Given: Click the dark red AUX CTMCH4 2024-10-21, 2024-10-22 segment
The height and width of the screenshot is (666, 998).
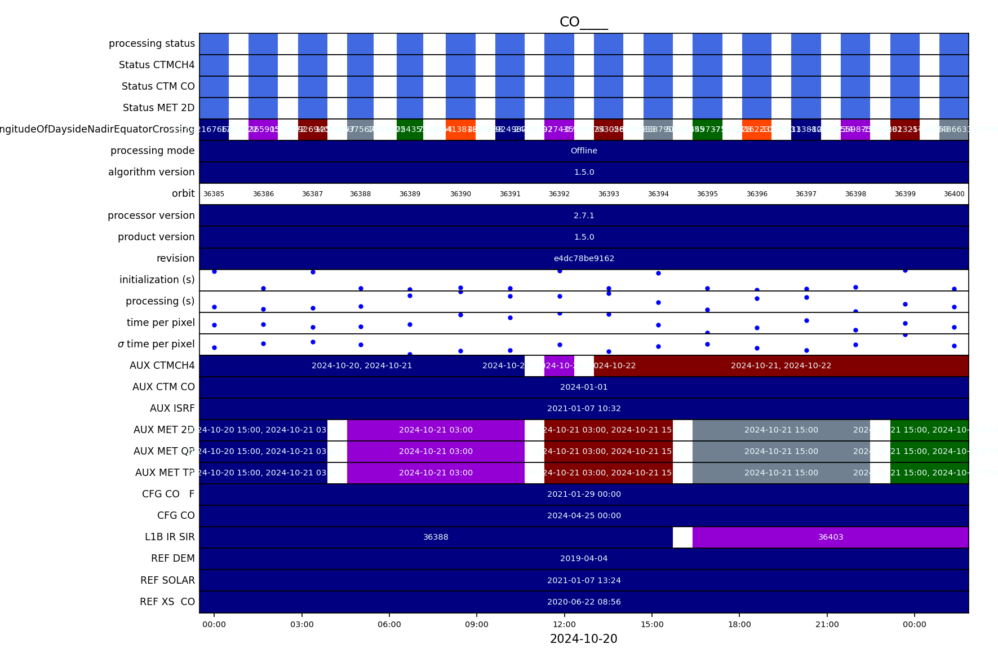Looking at the screenshot, I should coord(781,366).
